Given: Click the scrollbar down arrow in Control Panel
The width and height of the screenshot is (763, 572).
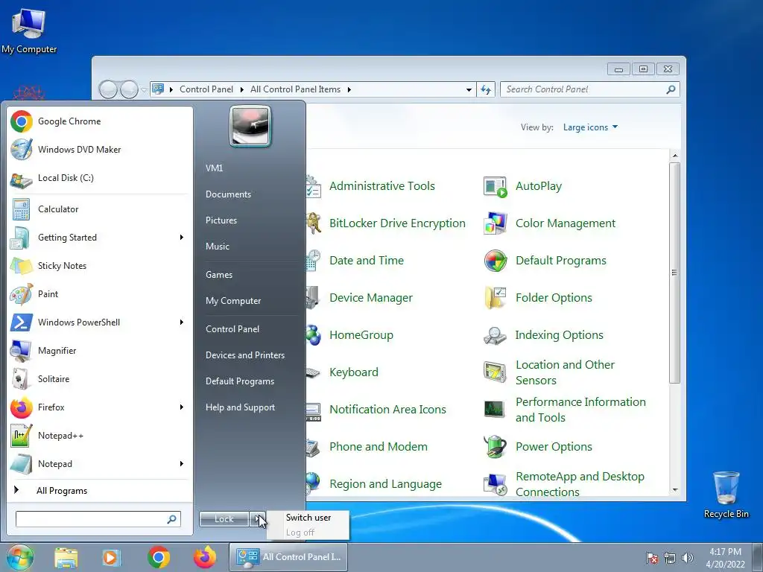Looking at the screenshot, I should pos(674,490).
